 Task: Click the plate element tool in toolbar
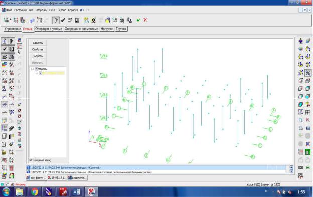click(77, 20)
